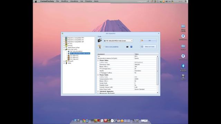The image size is (221, 124).
Task: Click the Impostazioni column header
Action: point(115,54)
